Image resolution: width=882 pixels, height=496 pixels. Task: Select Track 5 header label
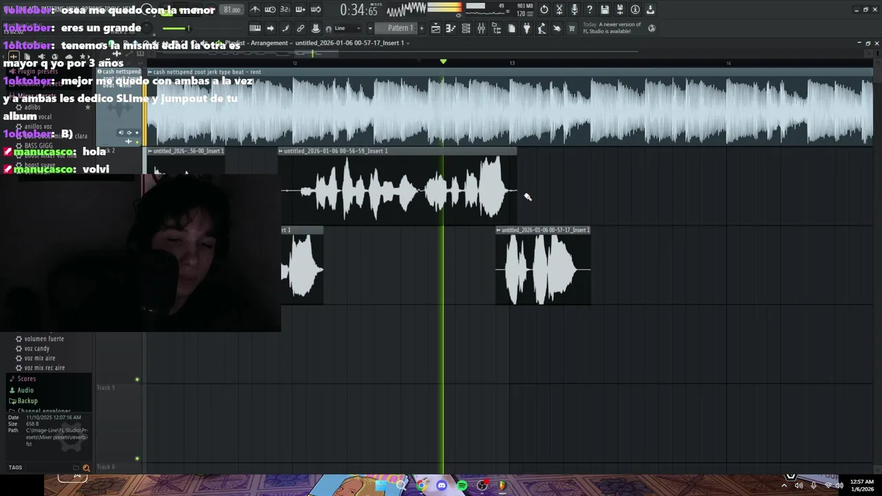pos(105,388)
